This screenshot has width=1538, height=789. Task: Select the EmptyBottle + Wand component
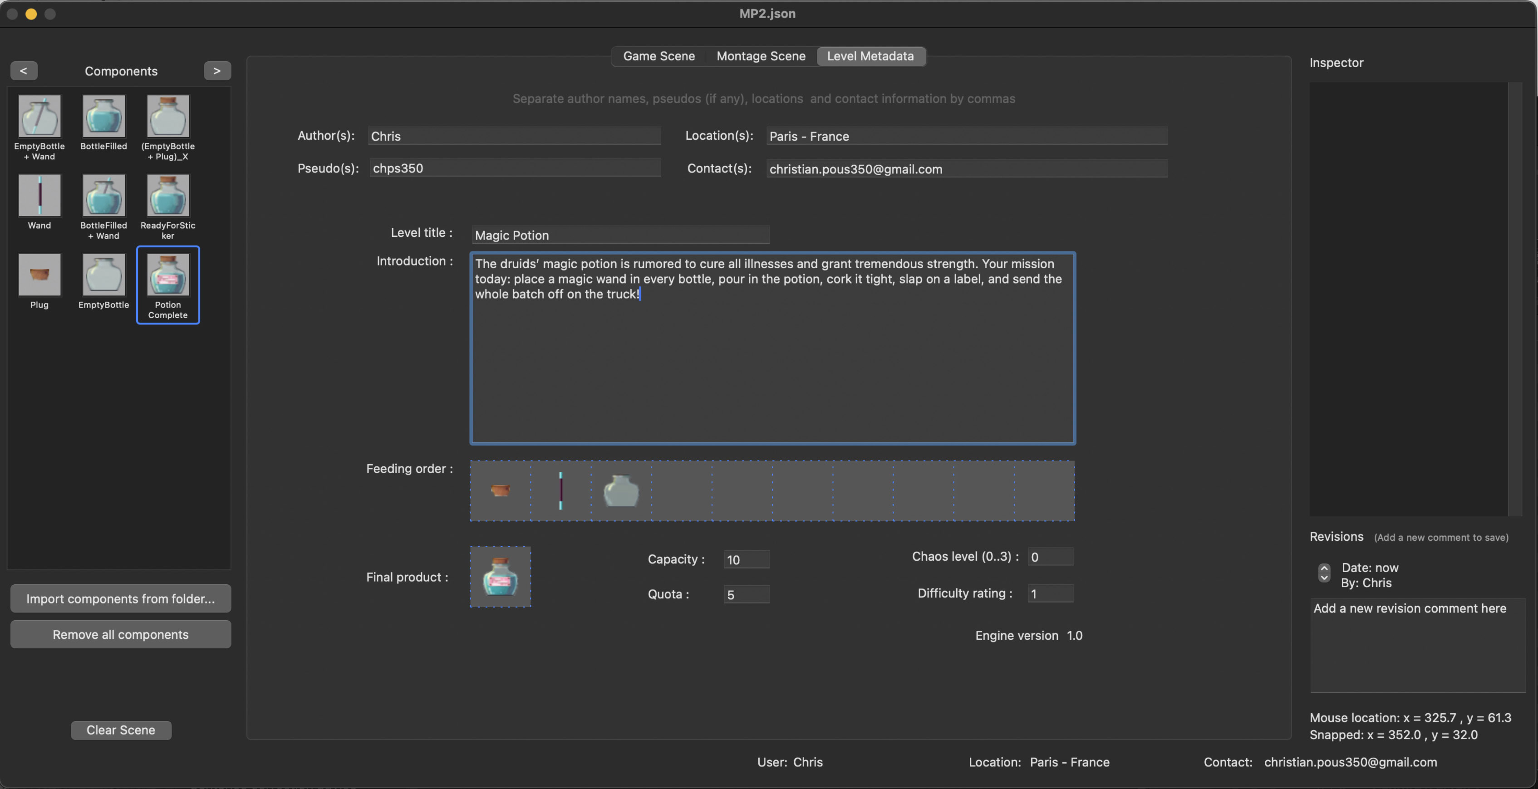[x=39, y=117]
